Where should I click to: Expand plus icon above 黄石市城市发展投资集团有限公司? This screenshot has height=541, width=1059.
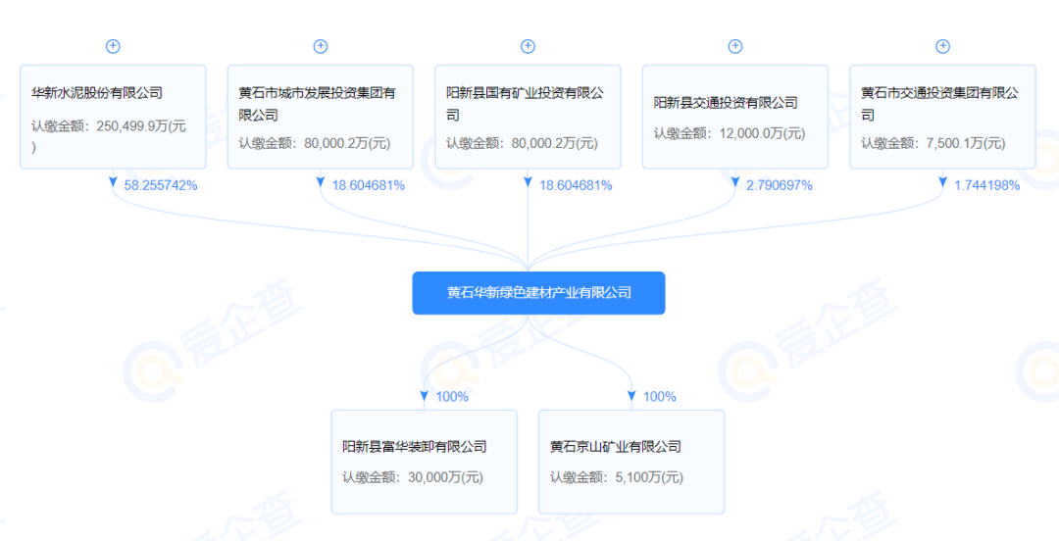pos(320,46)
